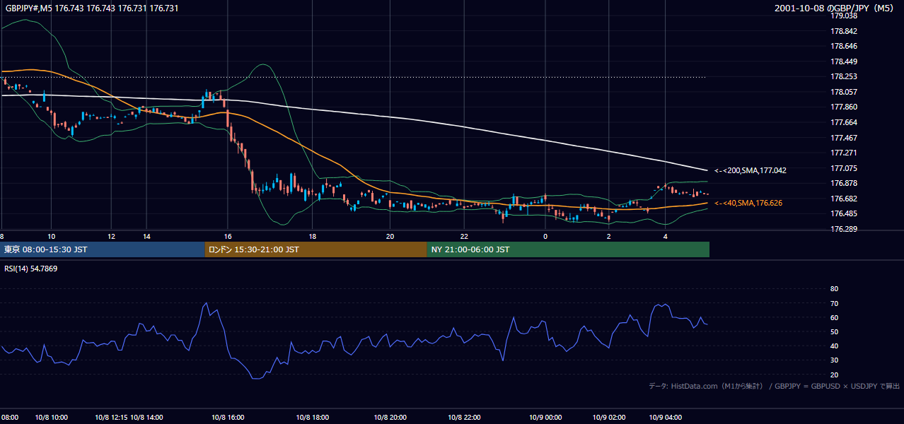This screenshot has height=424, width=904.
Task: Click hour label 18 under the candlestick chart
Action: pos(312,236)
